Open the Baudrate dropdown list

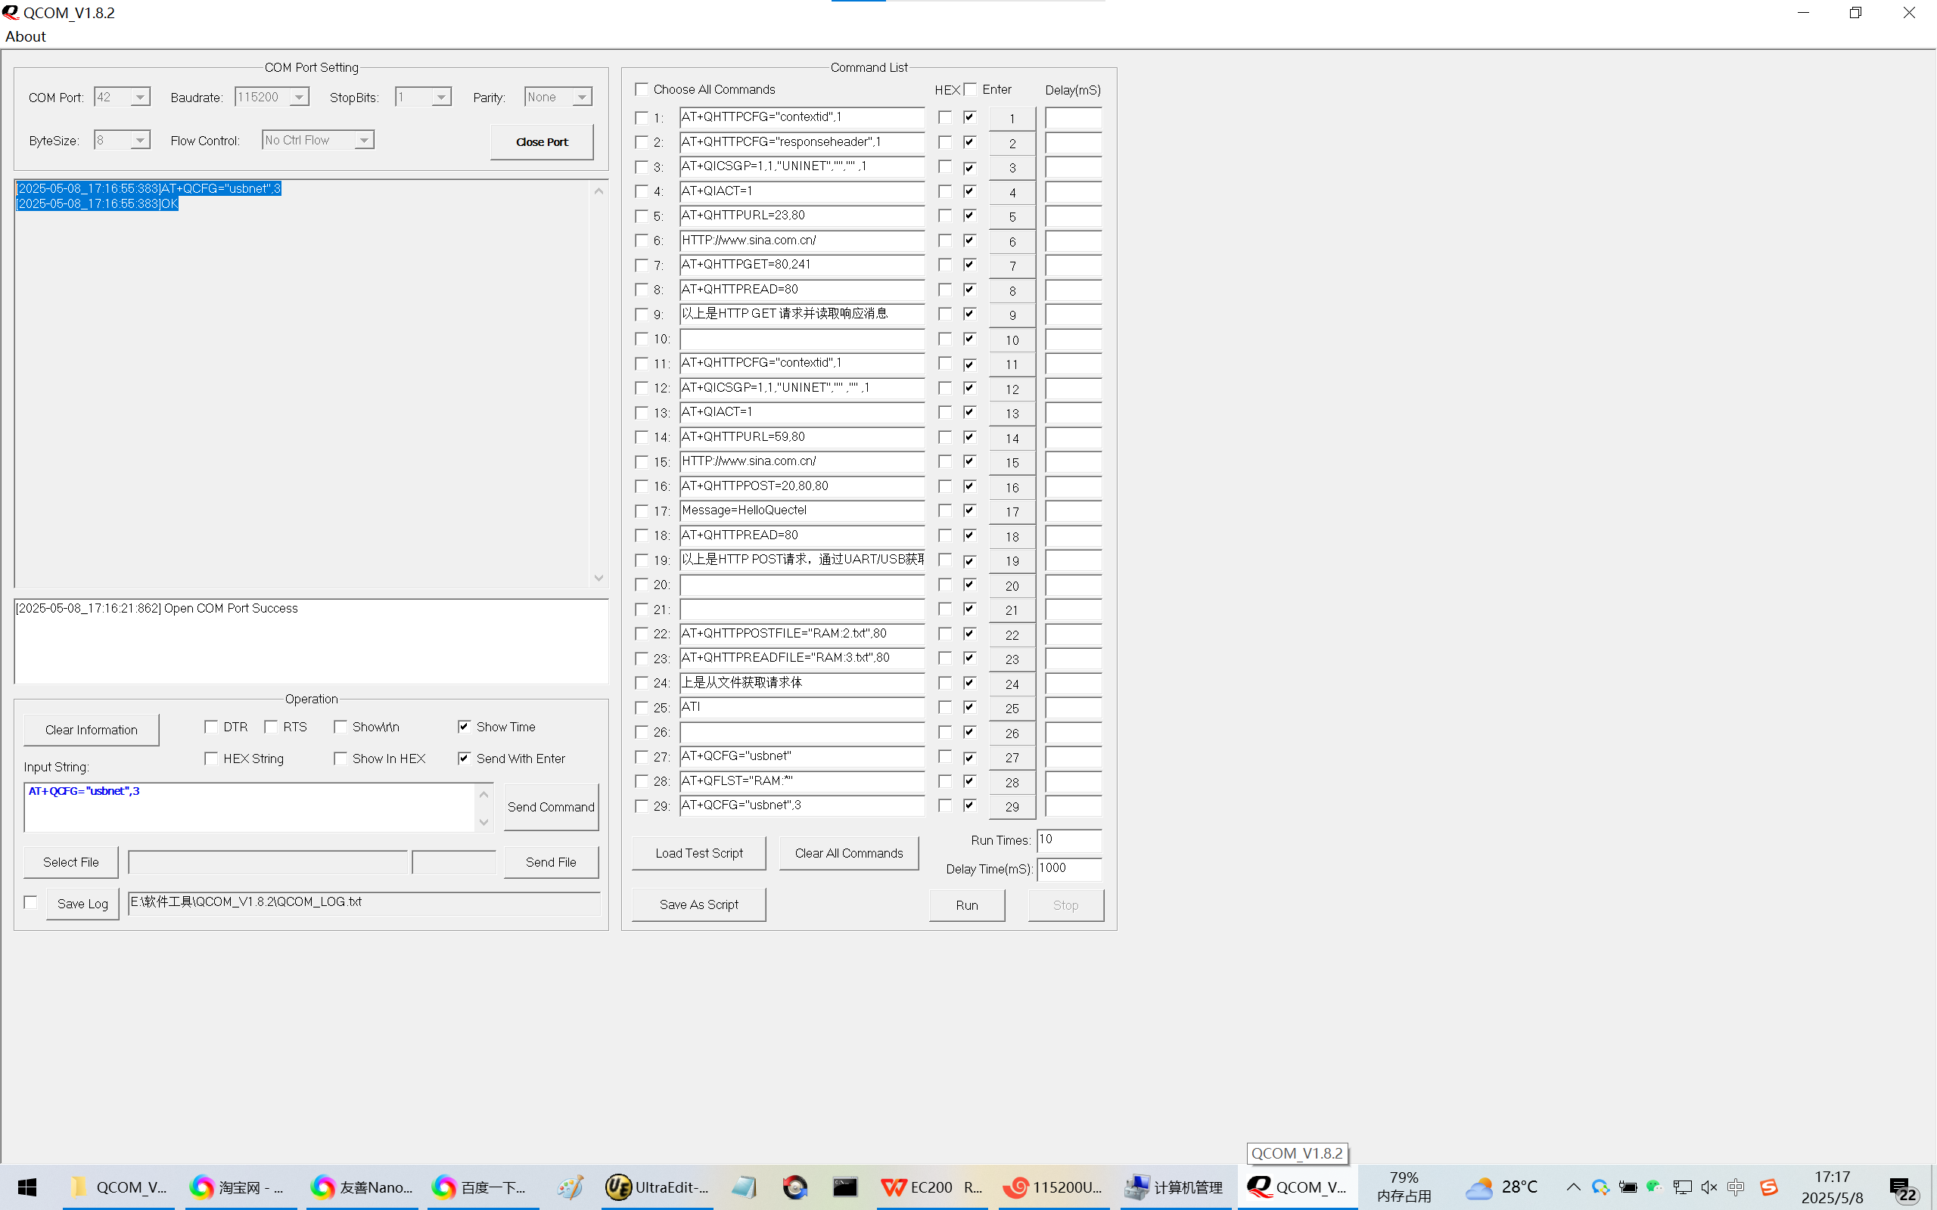coord(299,97)
